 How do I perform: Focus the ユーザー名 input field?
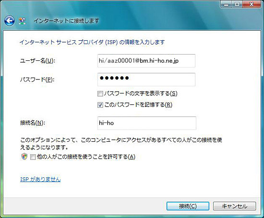pos(146,61)
